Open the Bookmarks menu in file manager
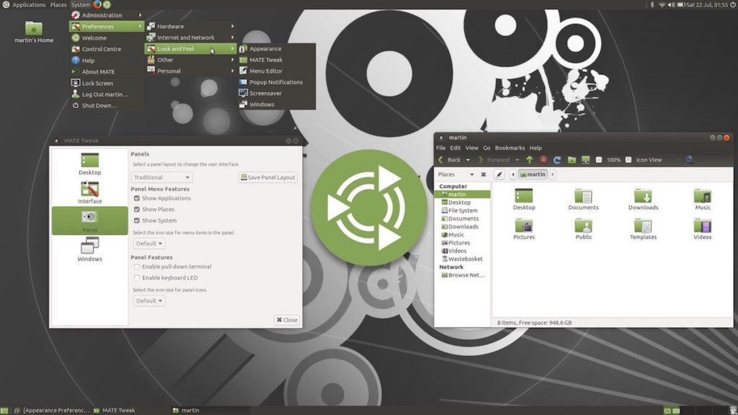This screenshot has height=415, width=738. pyautogui.click(x=510, y=148)
